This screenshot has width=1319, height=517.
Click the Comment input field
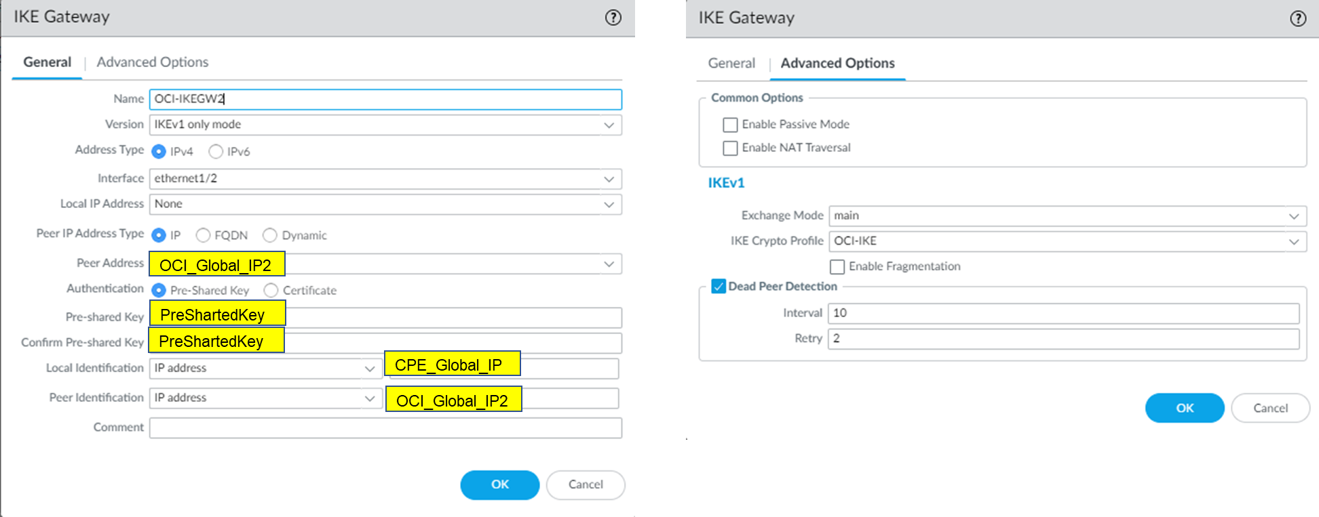(385, 428)
